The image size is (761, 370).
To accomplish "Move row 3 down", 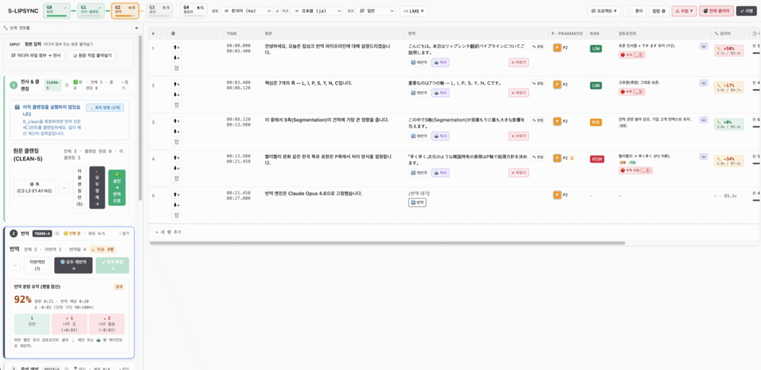I will click(x=176, y=131).
